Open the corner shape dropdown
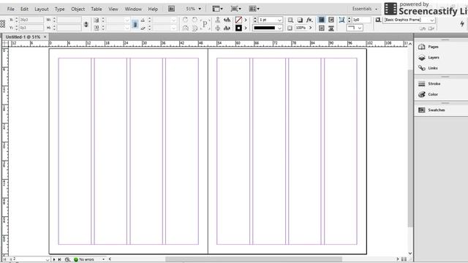The width and height of the screenshot is (468, 263). tap(355, 28)
